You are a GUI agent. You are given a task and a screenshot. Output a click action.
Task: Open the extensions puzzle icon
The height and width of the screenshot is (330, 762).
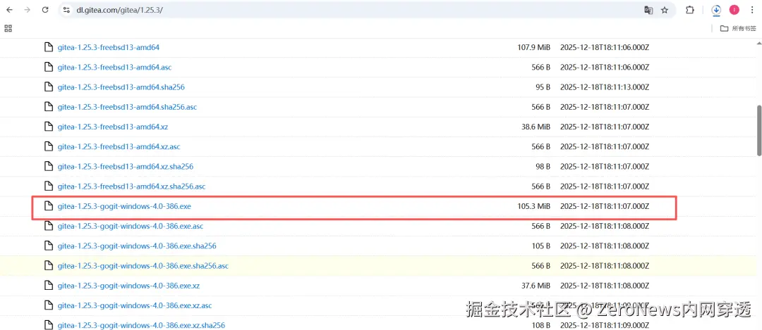coord(689,10)
